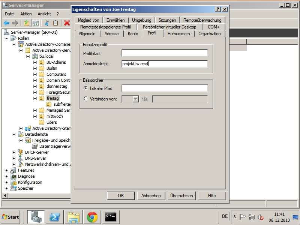Toggle the show/hide console tree icon
300x225 pixels.
pos(35,23)
